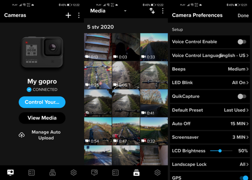252x180 pixels.
Task: Open Landscape Lock All setting
Action: pyautogui.click(x=210, y=165)
